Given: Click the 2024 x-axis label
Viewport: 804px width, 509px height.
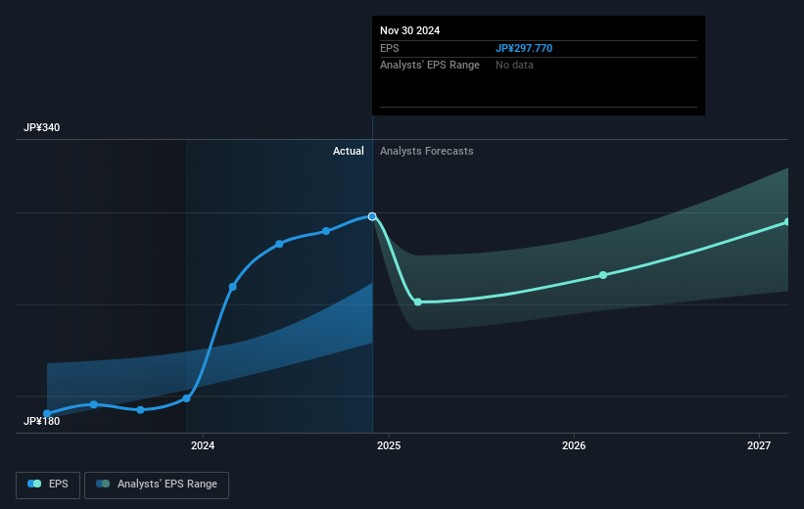Looking at the screenshot, I should coord(203,445).
